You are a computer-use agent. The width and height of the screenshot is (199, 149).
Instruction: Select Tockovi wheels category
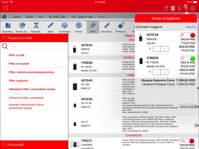[x=79, y=27]
